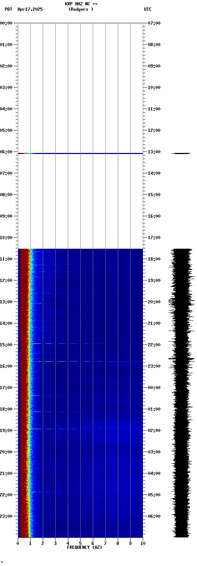This screenshot has width=197, height=566.
Task: Click the 10 Hz frequency tick label
Action: pos(143,543)
